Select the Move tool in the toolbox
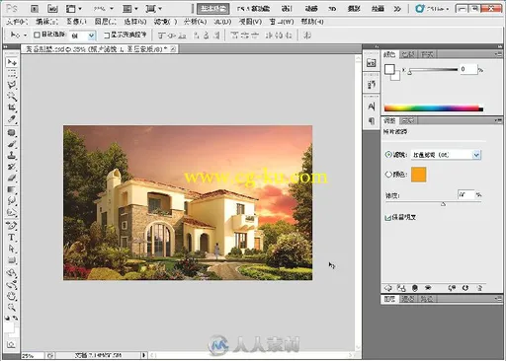This screenshot has width=506, height=361. pyautogui.click(x=12, y=62)
